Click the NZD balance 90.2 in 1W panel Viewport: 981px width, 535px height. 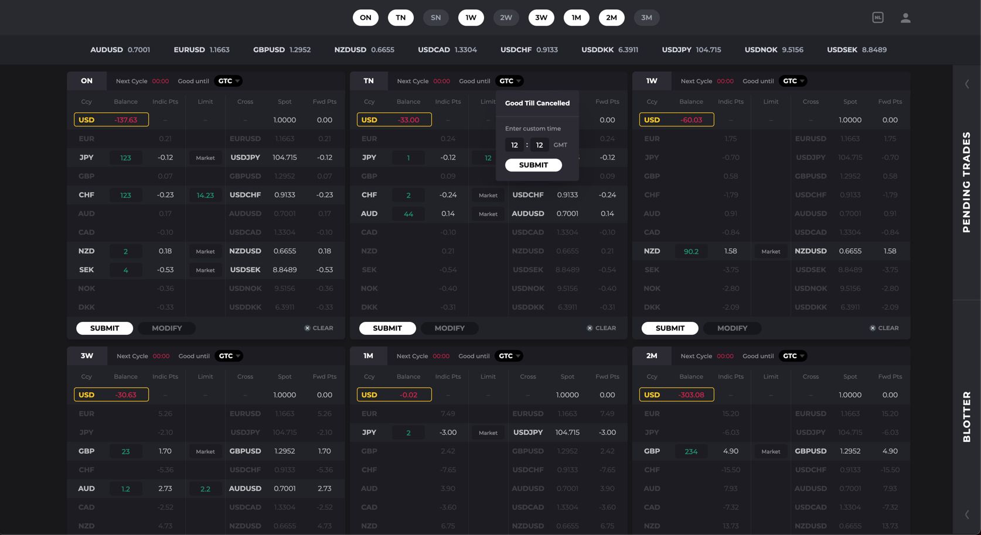click(691, 252)
